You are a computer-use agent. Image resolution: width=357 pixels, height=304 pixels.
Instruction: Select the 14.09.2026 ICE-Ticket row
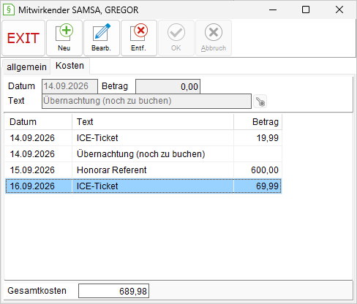143,138
